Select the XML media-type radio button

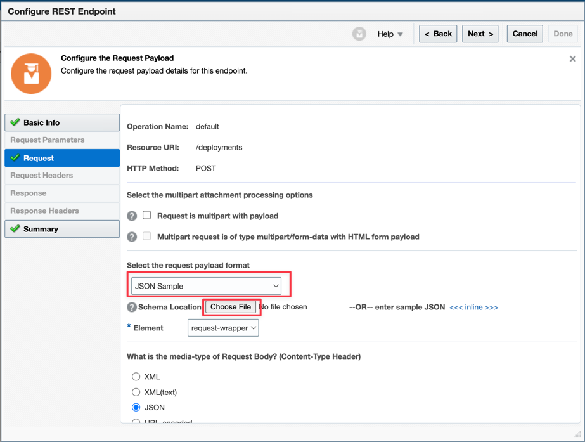click(x=136, y=377)
